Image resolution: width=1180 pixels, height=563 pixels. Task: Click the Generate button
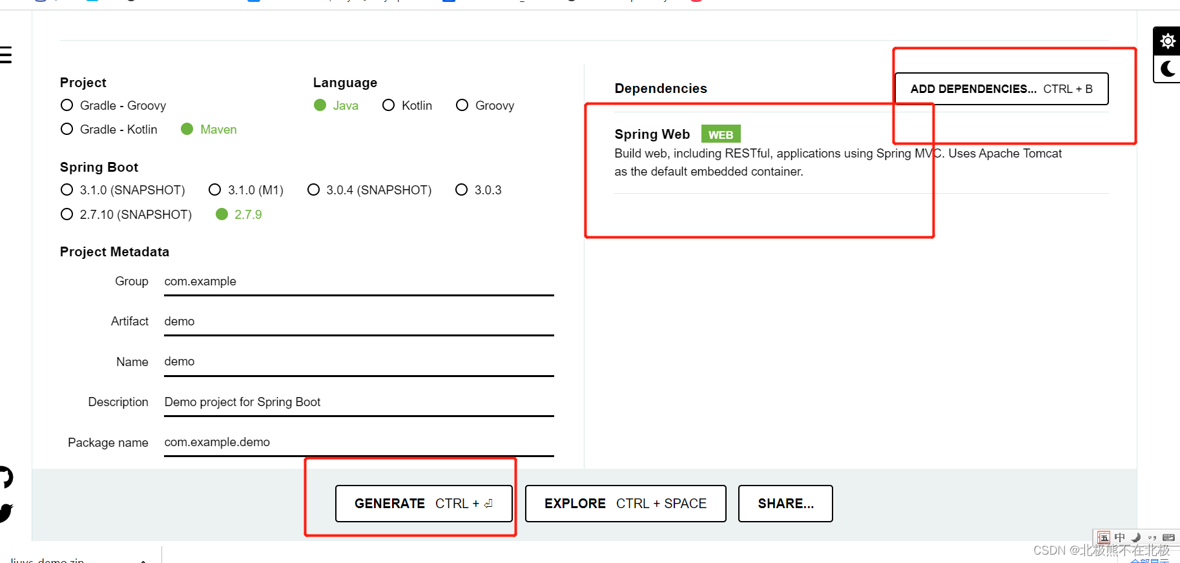coord(424,504)
